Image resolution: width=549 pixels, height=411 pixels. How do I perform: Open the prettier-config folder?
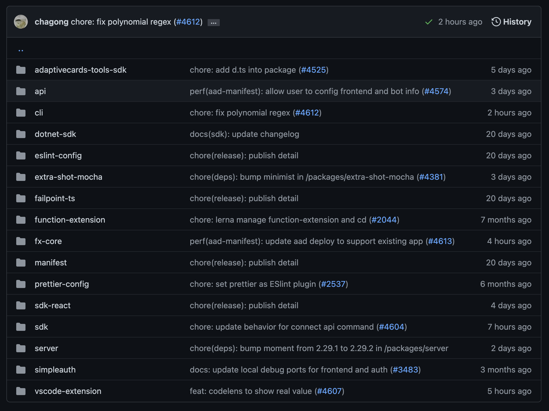62,284
